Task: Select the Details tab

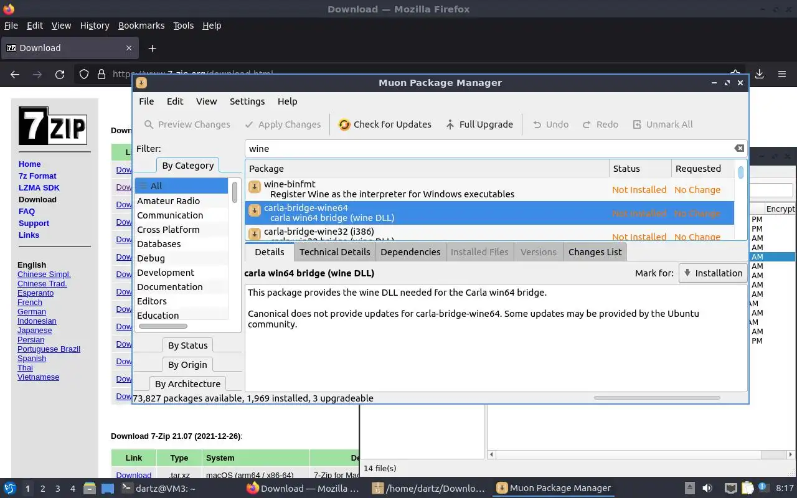Action: [x=269, y=251]
